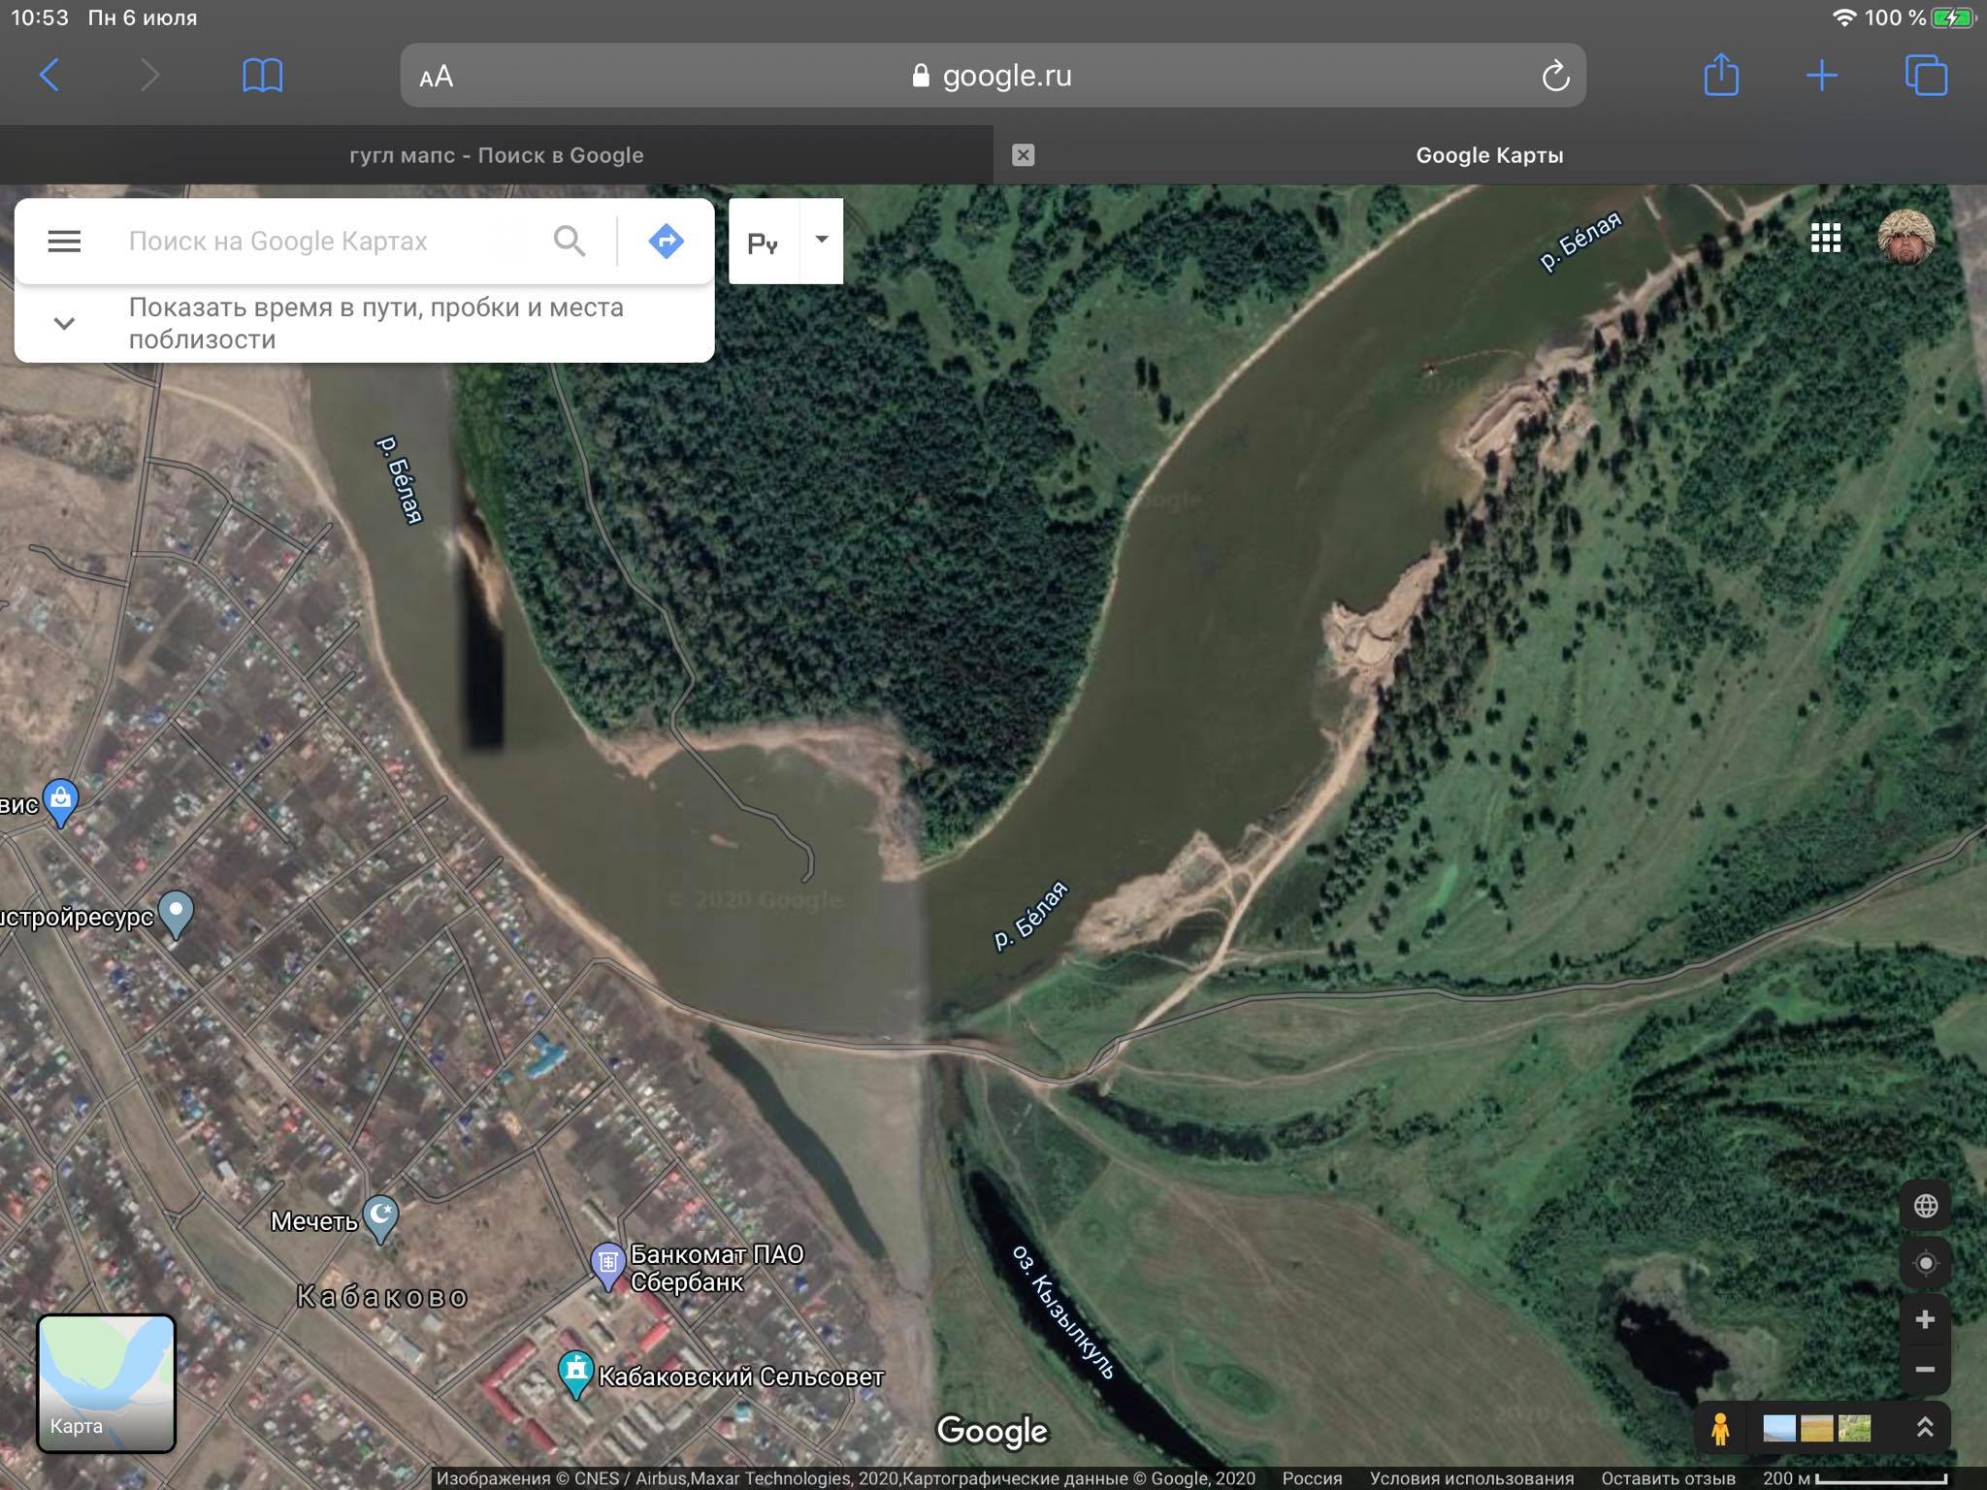Expand the imagery strip double chevron
This screenshot has width=1987, height=1490.
(x=1925, y=1427)
